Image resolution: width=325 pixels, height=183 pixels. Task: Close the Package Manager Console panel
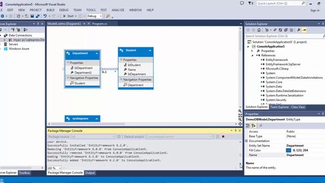240,131
